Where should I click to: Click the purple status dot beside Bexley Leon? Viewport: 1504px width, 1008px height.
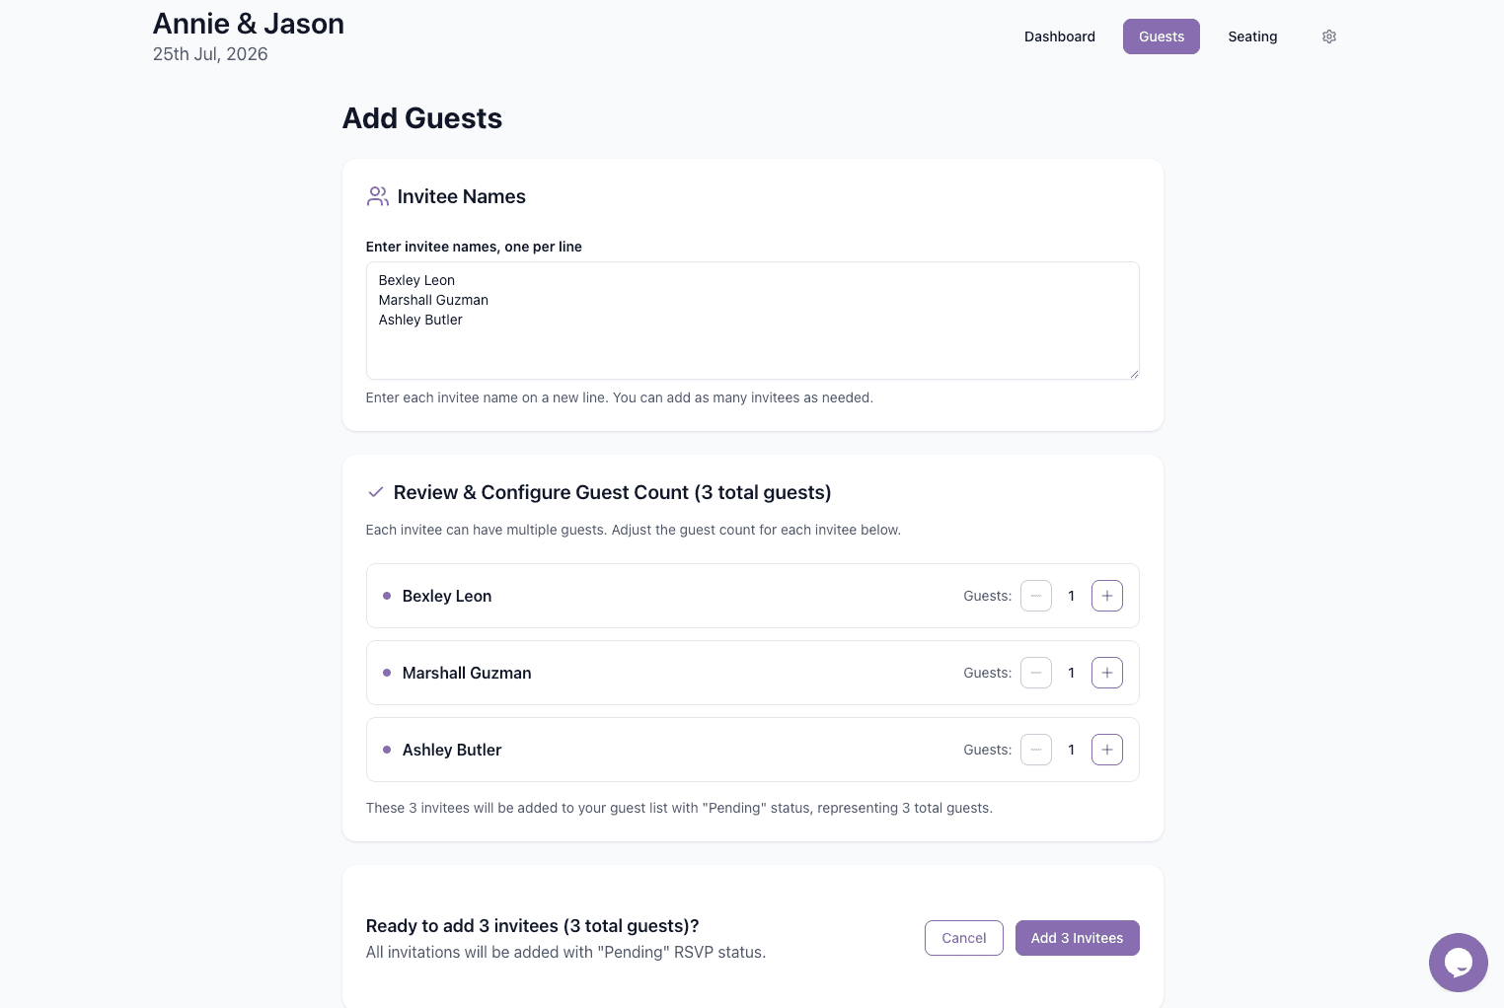[386, 596]
